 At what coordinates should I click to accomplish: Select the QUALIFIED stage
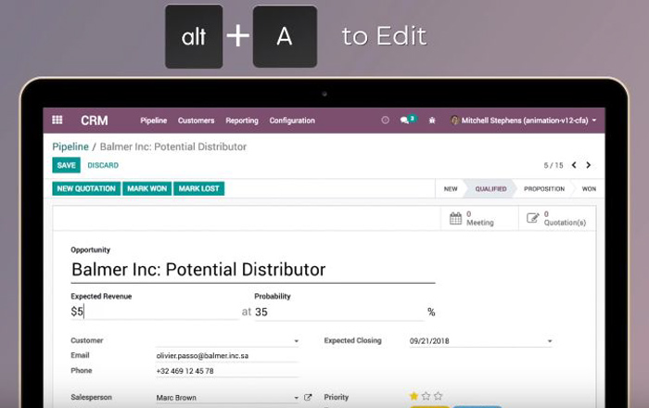490,188
